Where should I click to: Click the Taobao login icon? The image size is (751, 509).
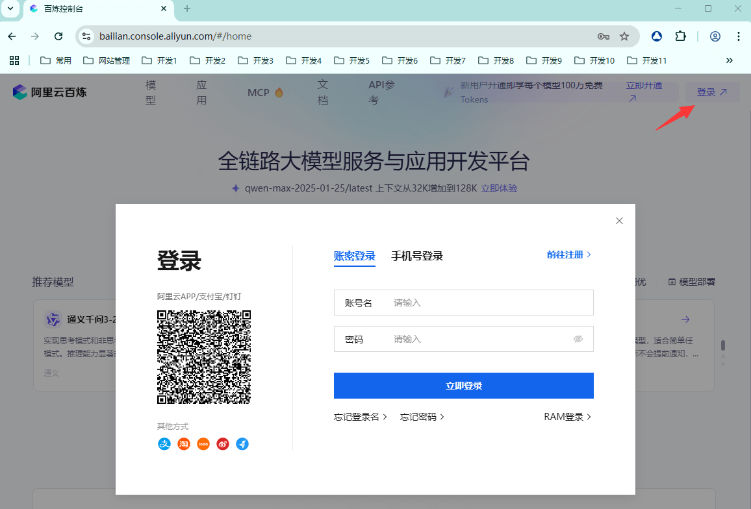[184, 444]
